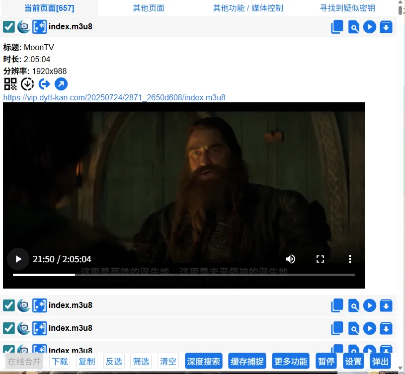Click the 弹出 pop-out button

(380, 362)
